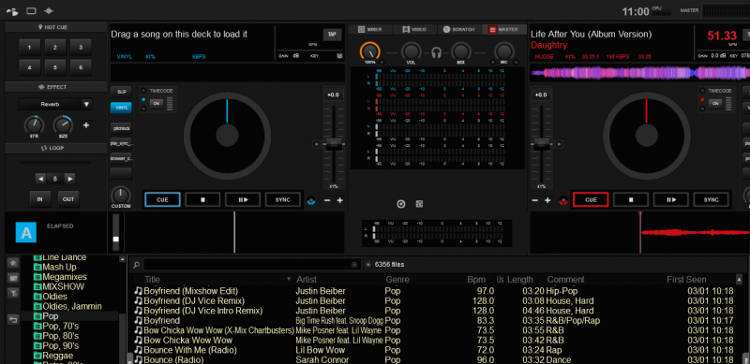Screen dimensions: 750x364
Task: Toggle the bottom radio dot in left TIMECODE box
Action: click(x=143, y=109)
